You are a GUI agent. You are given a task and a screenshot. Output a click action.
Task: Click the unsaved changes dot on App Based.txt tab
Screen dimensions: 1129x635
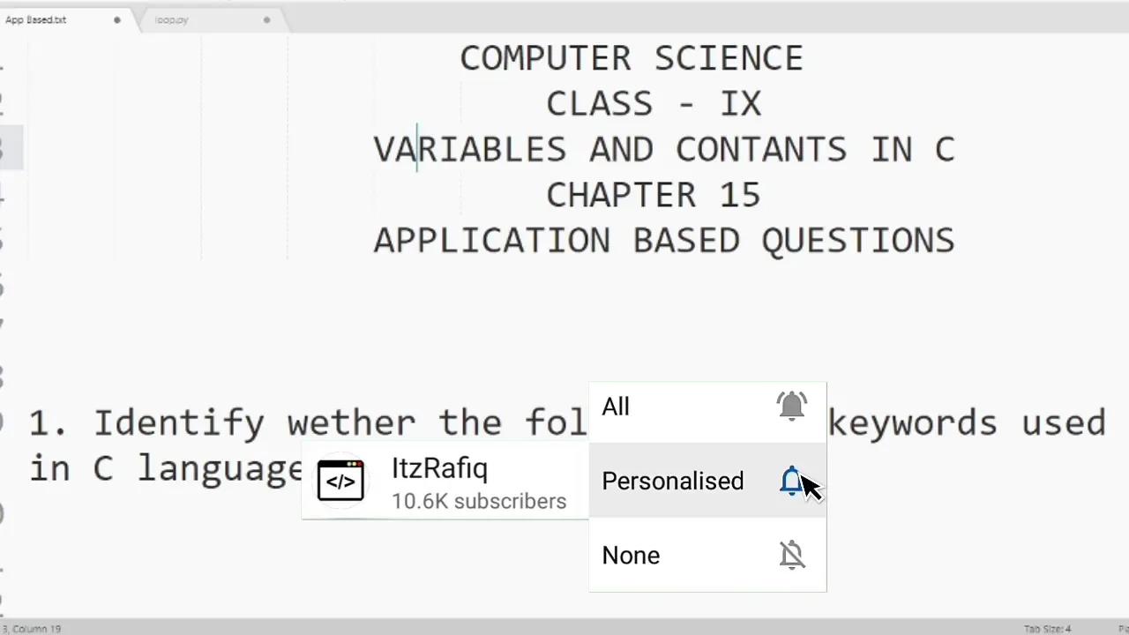tap(116, 19)
